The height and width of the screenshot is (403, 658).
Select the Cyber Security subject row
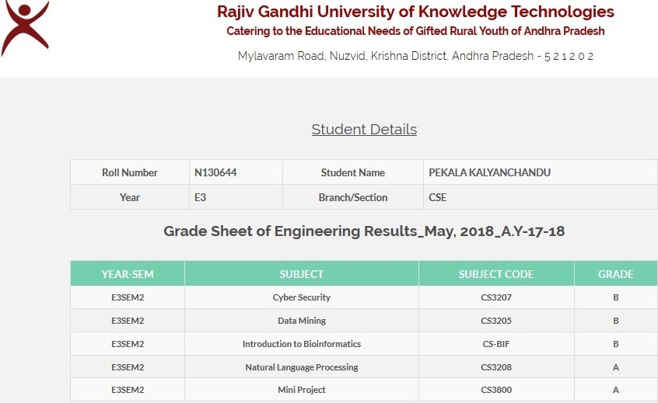coord(364,297)
